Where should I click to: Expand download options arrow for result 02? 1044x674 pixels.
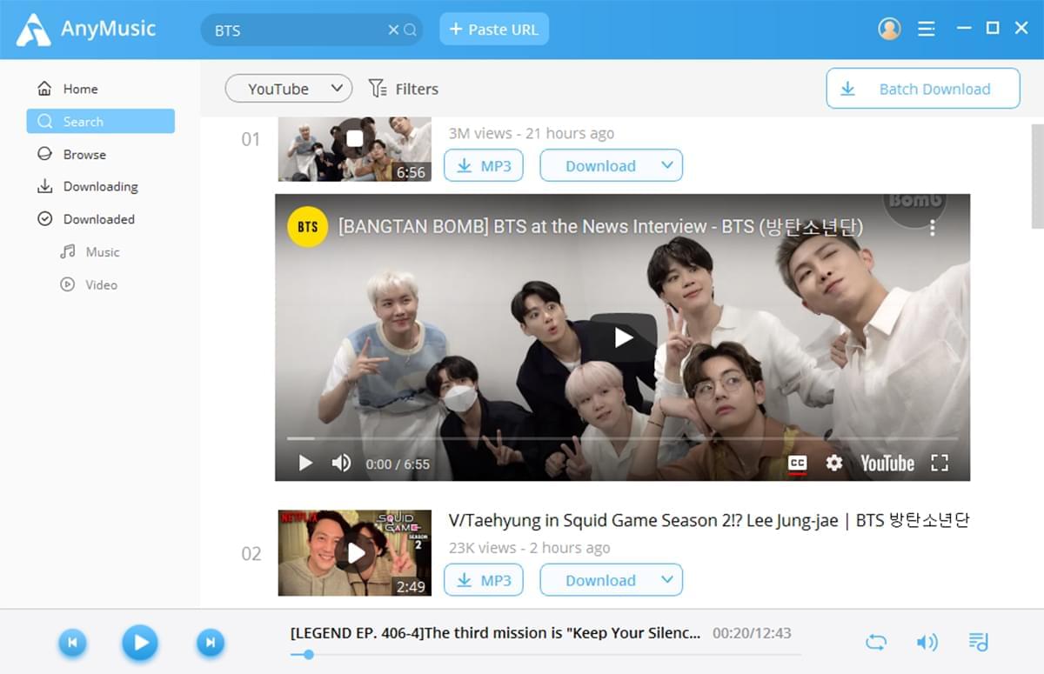[x=667, y=580]
